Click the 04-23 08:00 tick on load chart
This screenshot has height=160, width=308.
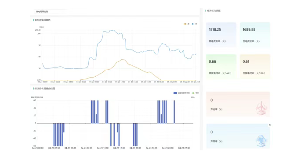point(94,82)
